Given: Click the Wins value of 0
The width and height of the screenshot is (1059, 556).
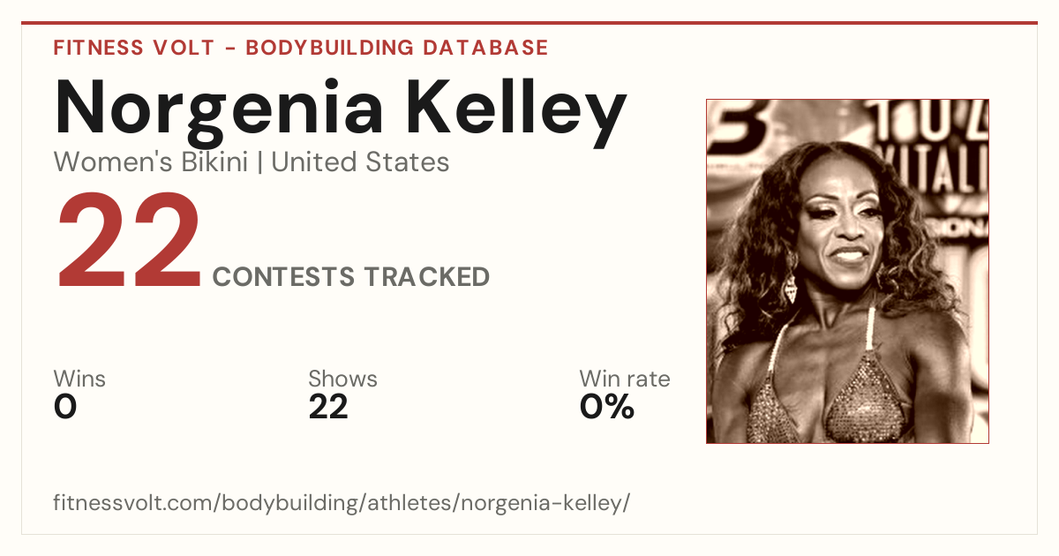Looking at the screenshot, I should 65,407.
